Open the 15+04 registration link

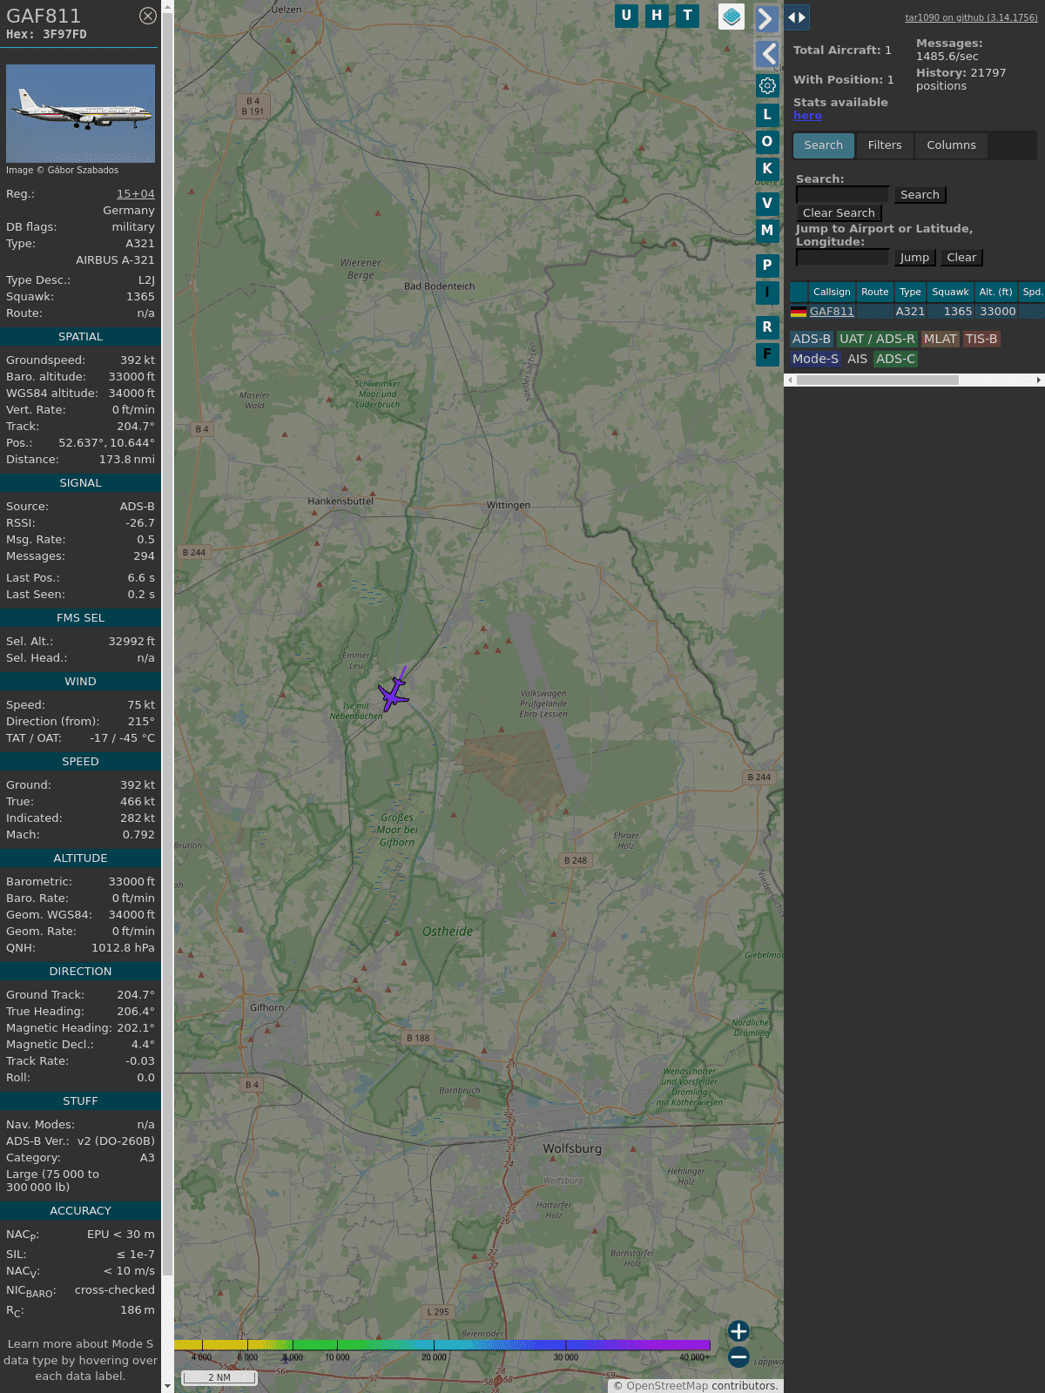136,194
